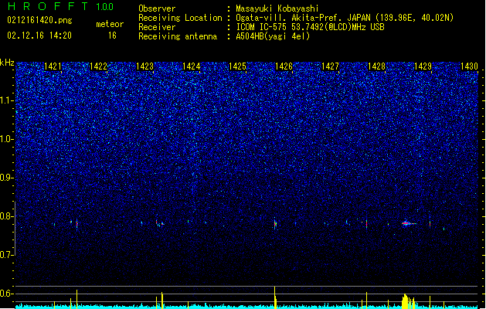This screenshot has width=486, height=309.
Task: Click the 'meteor' label
Action: 110,24
